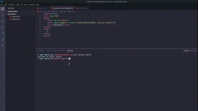Open the Selection menu

pos(12,5)
